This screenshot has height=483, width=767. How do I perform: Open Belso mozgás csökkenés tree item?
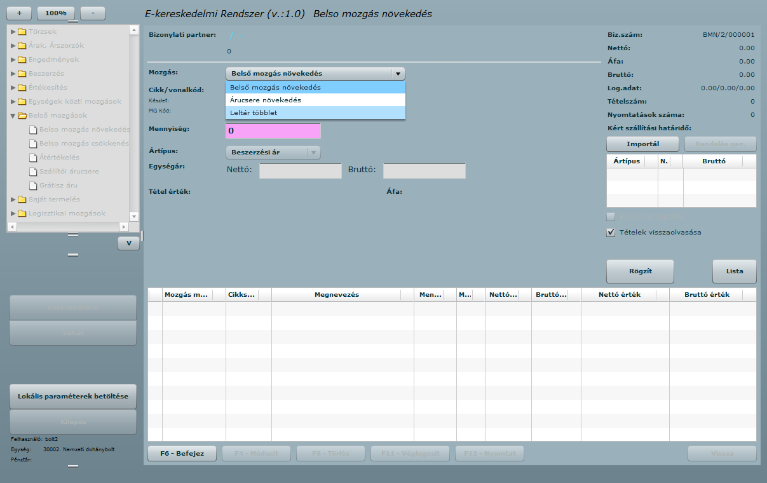click(84, 143)
